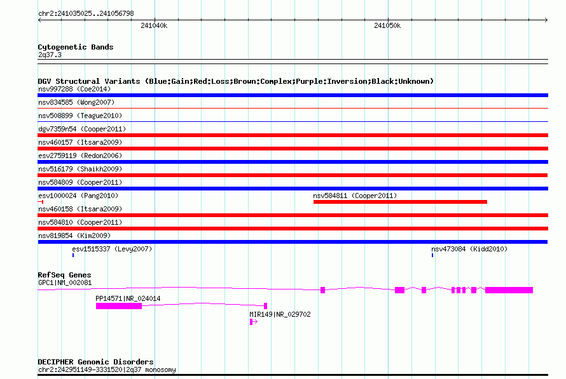
Task: Select the nsv819854 (Kim2009) blue bar
Action: click(x=293, y=242)
